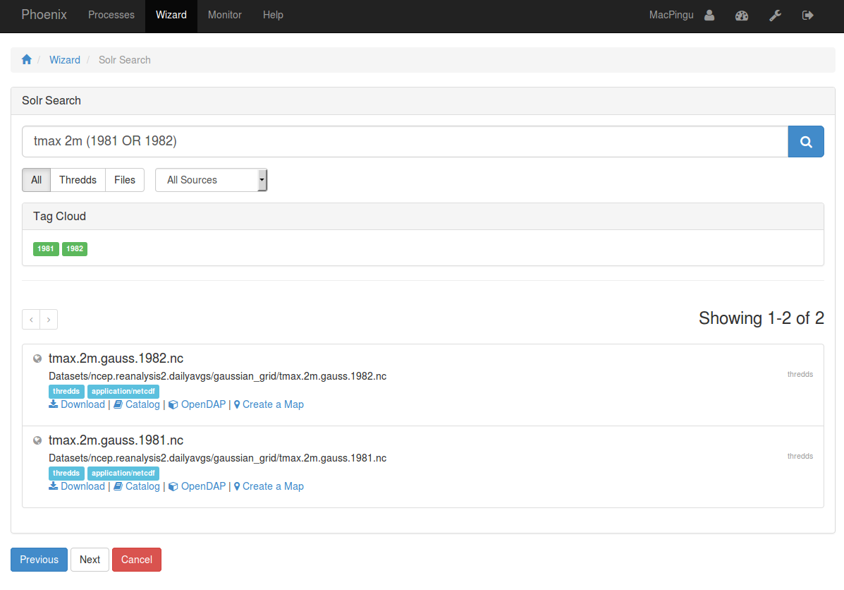
Task: Click the Previous button
Action: pyautogui.click(x=39, y=560)
